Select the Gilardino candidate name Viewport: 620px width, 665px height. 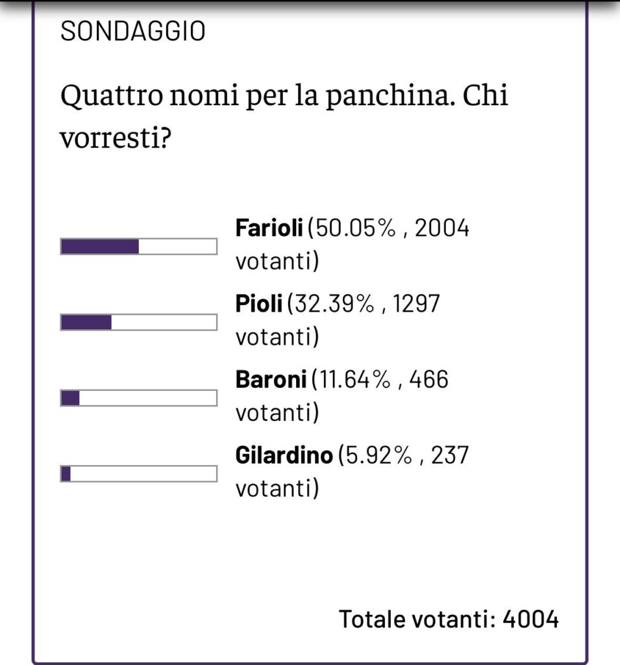point(284,455)
